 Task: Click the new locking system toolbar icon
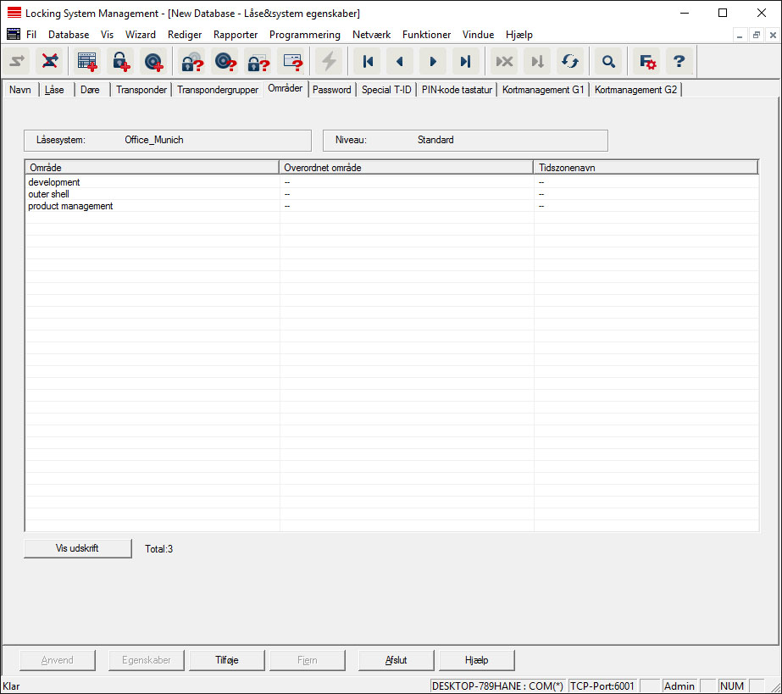(x=87, y=61)
